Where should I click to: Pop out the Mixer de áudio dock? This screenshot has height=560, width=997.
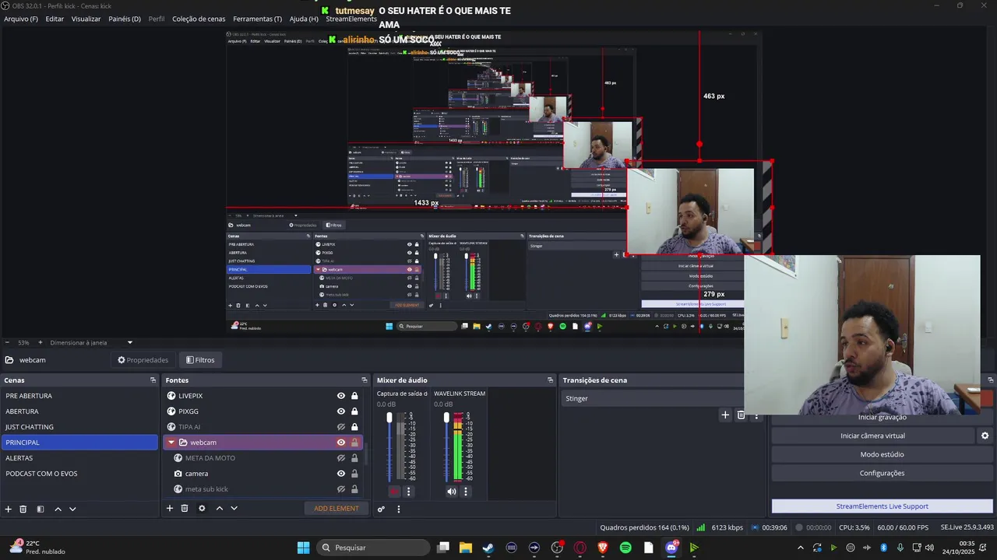550,380
